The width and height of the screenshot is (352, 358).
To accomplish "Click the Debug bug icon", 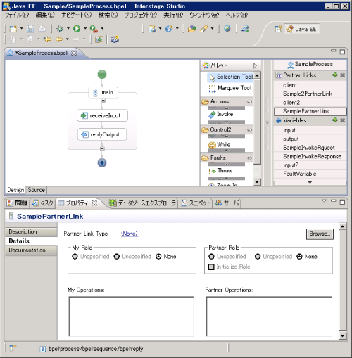I will pyautogui.click(x=60, y=29).
